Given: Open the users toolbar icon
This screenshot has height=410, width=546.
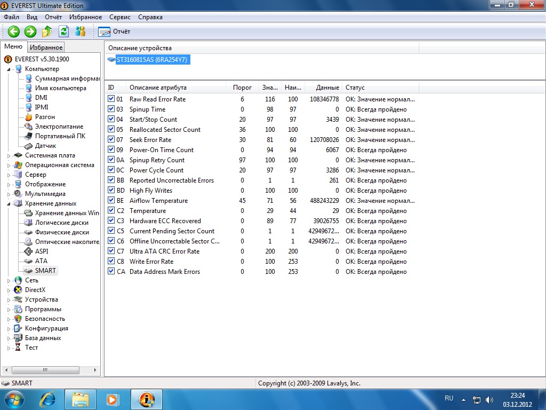Looking at the screenshot, I should pos(81,31).
